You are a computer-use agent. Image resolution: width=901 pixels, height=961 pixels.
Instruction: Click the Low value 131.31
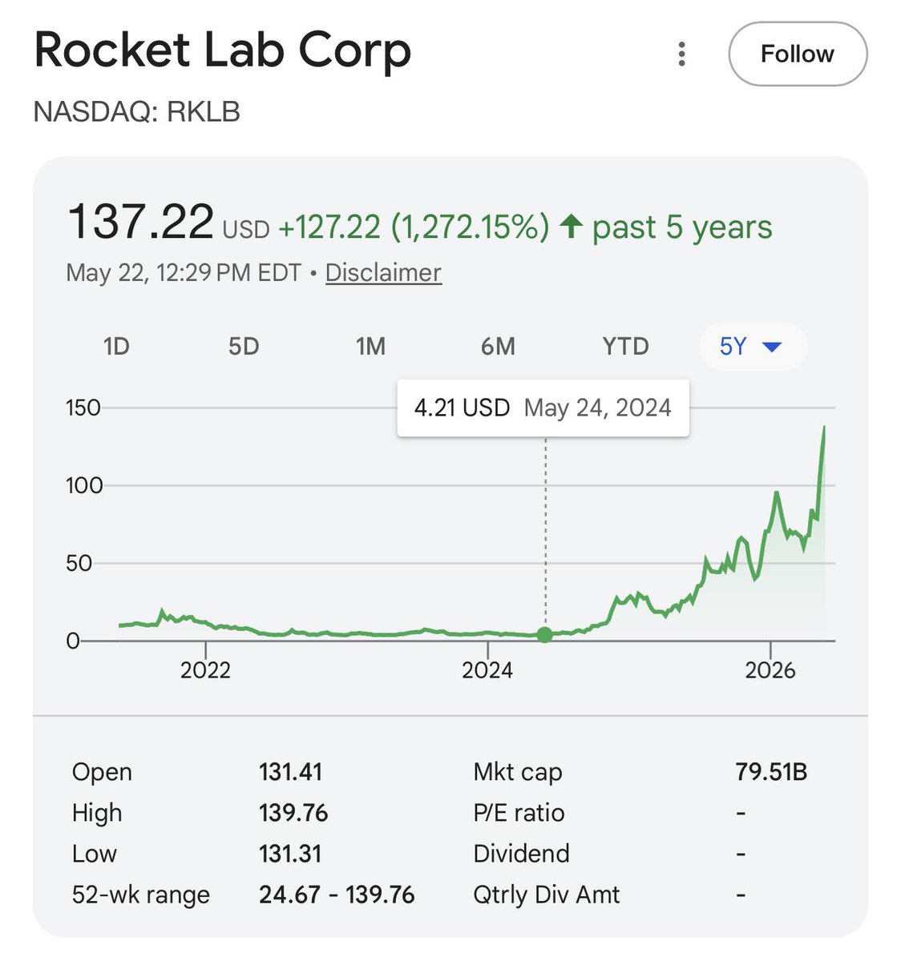290,854
